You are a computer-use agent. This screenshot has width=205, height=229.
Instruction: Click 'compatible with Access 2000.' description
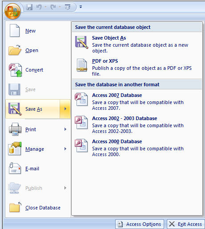click(138, 152)
